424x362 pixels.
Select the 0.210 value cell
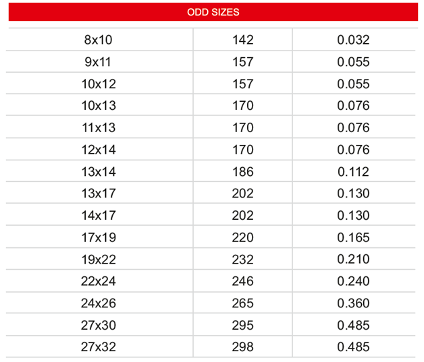(353, 260)
